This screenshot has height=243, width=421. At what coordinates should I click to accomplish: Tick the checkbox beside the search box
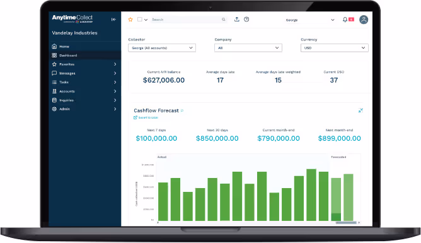pos(140,20)
